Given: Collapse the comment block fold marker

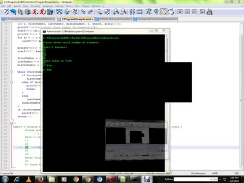Looking at the screenshot, I should click(12, 123).
